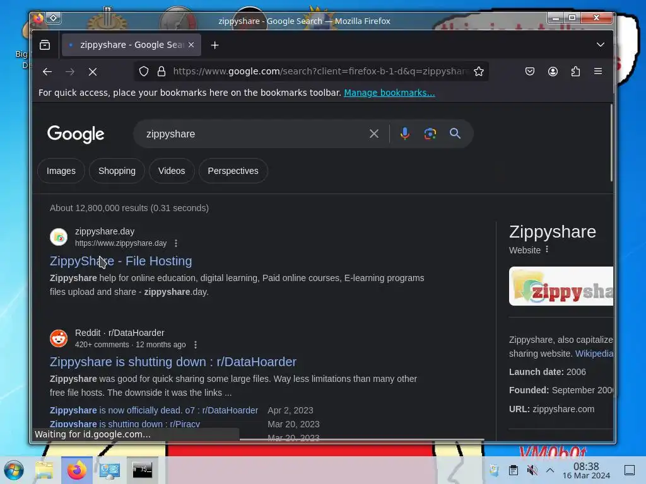646x484 pixels.
Task: Open a new tab
Action: click(x=214, y=45)
